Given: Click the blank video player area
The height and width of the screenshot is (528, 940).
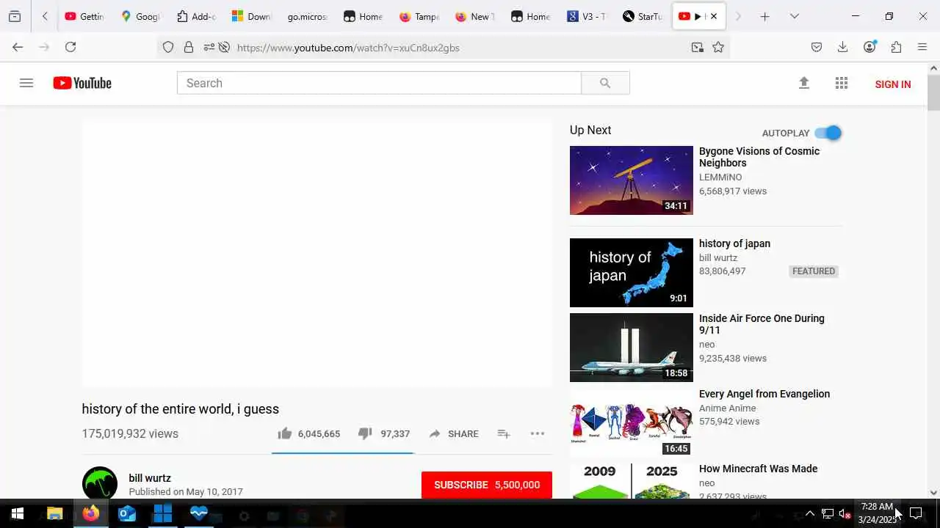Looking at the screenshot, I should pos(317,252).
